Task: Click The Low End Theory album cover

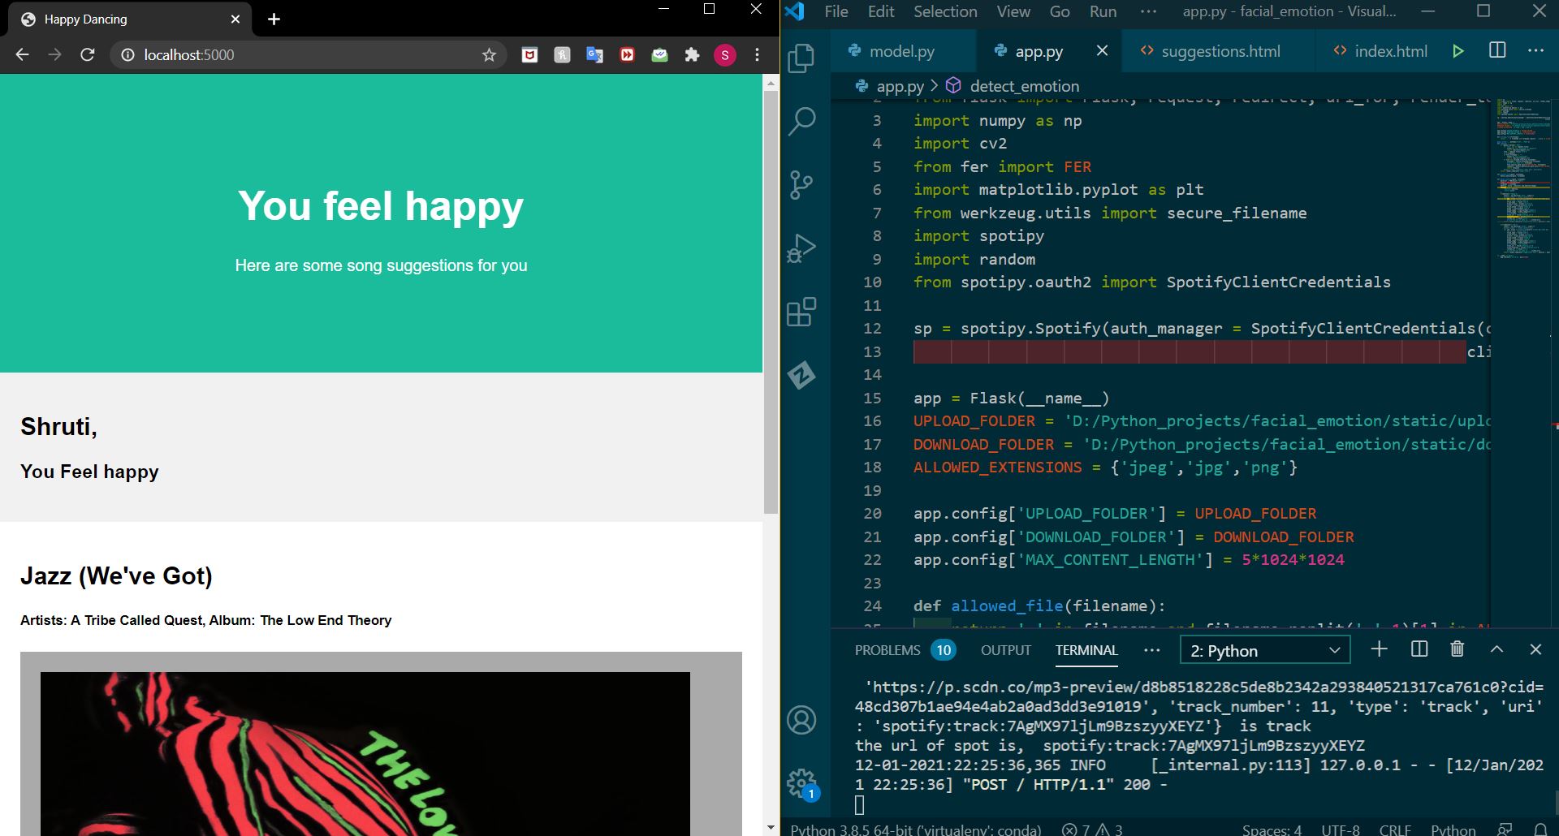Action: [365, 753]
